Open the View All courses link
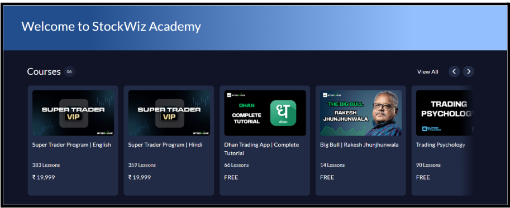Screen dimensions: 510x208 [427, 72]
